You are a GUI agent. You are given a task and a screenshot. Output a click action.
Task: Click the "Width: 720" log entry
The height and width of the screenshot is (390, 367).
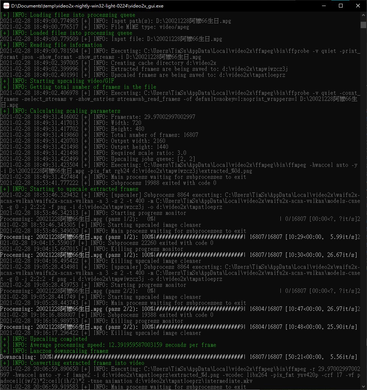(x=126, y=123)
